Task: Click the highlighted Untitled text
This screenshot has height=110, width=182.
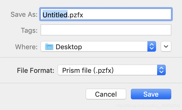Action: (x=55, y=15)
